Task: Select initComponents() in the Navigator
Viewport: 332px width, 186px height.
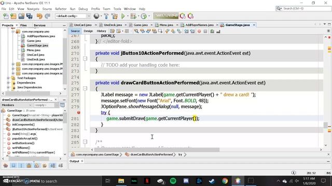Action: 23,125
